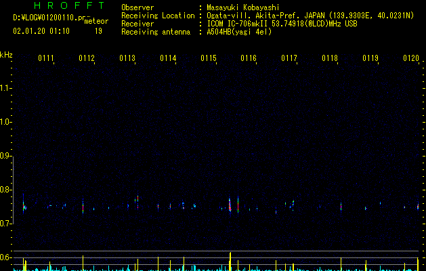Screen dimensions: 426x271
Task: Click the 0113 time marker
Action: (127, 58)
